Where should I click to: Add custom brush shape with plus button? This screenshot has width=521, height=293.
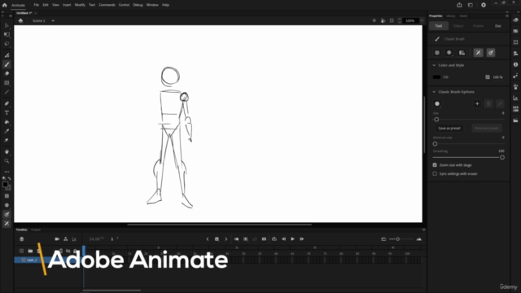tap(477, 104)
